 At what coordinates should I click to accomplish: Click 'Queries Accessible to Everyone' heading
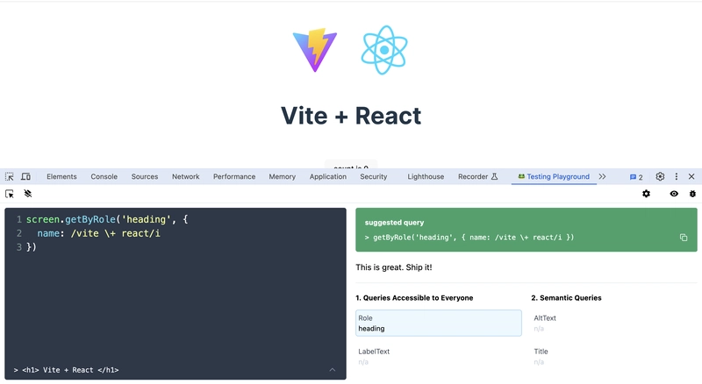[414, 297]
